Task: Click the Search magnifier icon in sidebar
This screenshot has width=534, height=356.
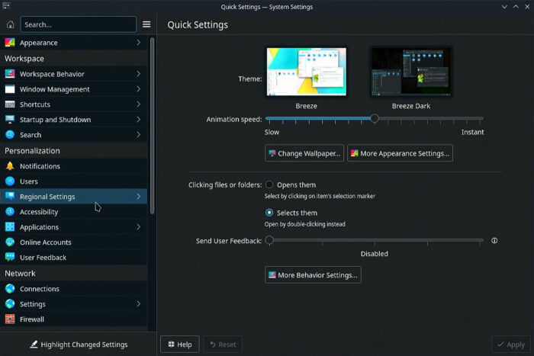Action: pyautogui.click(x=10, y=135)
